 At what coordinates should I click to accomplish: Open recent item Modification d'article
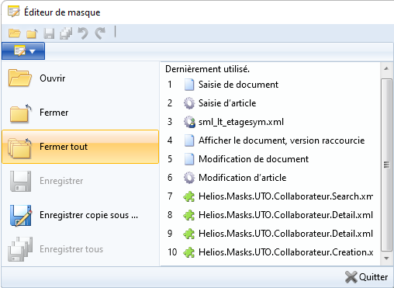pyautogui.click(x=271, y=178)
